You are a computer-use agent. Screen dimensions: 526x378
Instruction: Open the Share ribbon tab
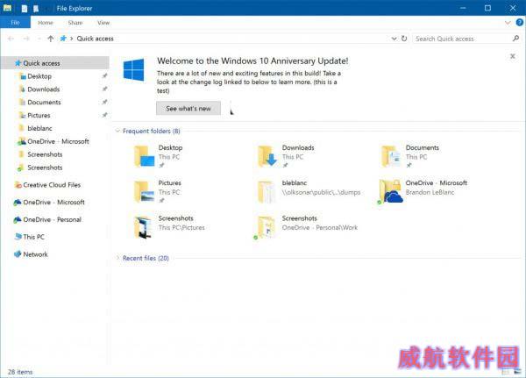(75, 23)
